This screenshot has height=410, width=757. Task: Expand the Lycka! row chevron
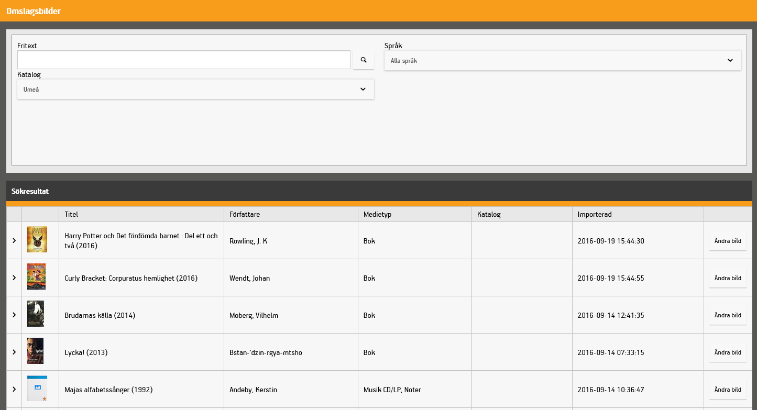point(14,352)
